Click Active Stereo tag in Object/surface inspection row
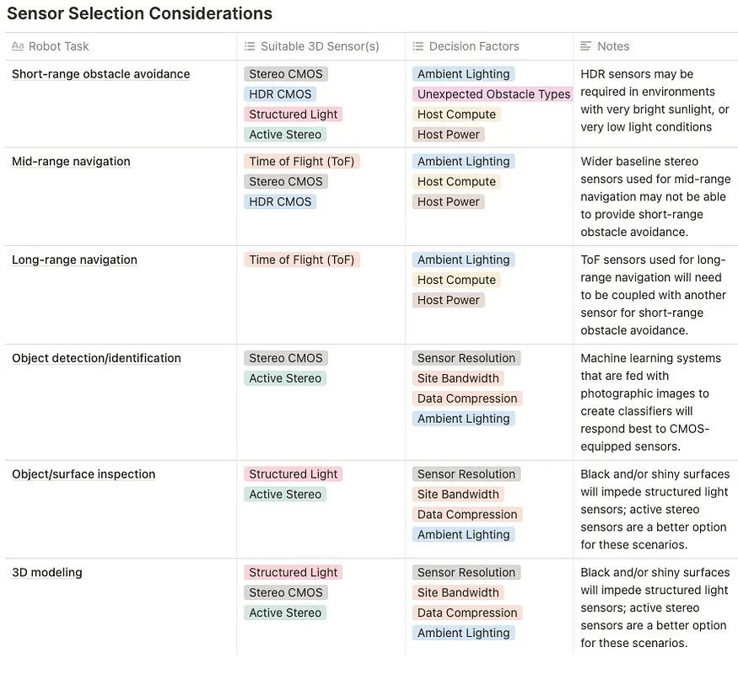Image resolution: width=738 pixels, height=674 pixels. pos(285,495)
